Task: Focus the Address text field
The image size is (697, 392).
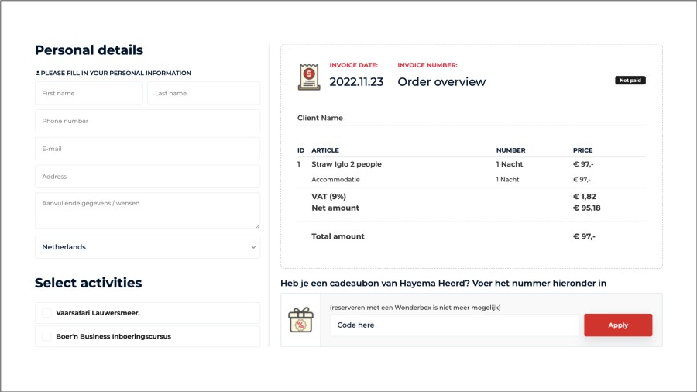Action: [147, 177]
